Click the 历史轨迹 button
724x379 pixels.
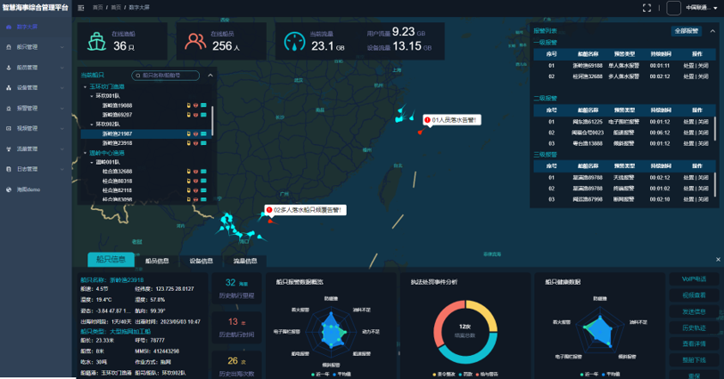[694, 328]
